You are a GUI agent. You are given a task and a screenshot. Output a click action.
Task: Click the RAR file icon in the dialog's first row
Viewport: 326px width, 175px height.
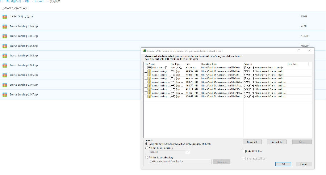click(150, 68)
